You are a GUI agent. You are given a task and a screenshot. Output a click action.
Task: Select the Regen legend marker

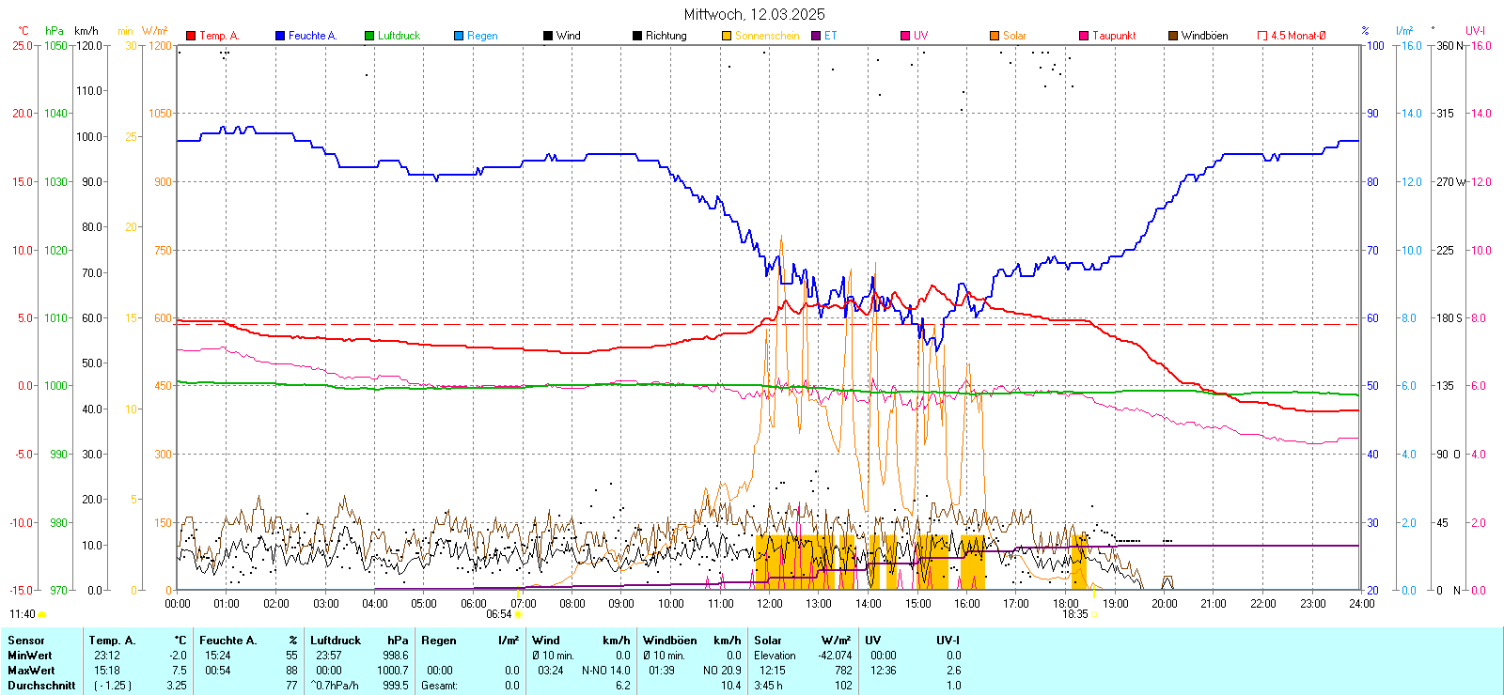click(x=459, y=36)
